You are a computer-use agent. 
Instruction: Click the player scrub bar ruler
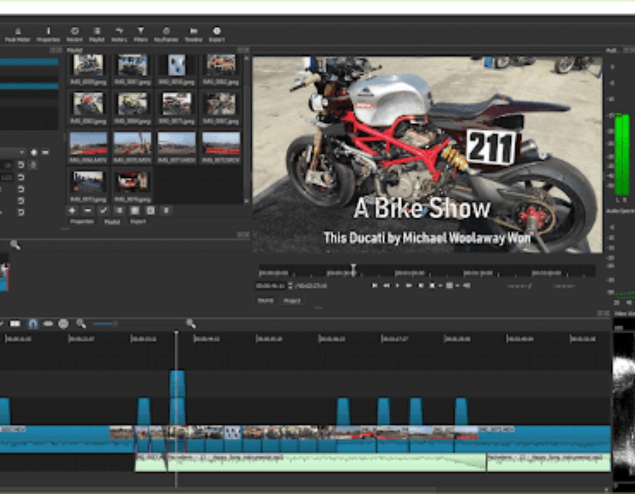click(x=427, y=271)
